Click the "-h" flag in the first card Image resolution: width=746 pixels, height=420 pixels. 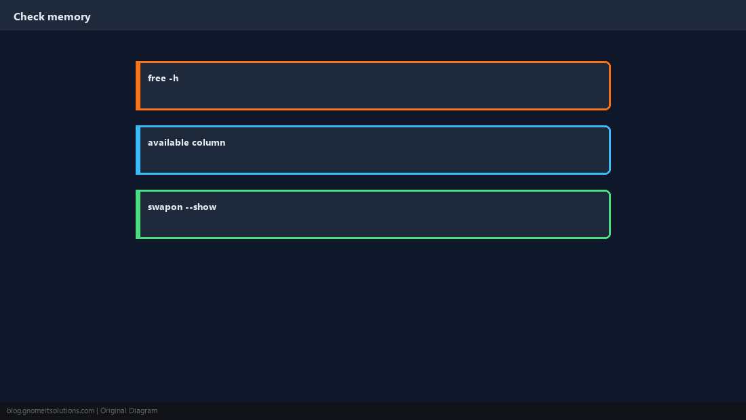pos(174,78)
